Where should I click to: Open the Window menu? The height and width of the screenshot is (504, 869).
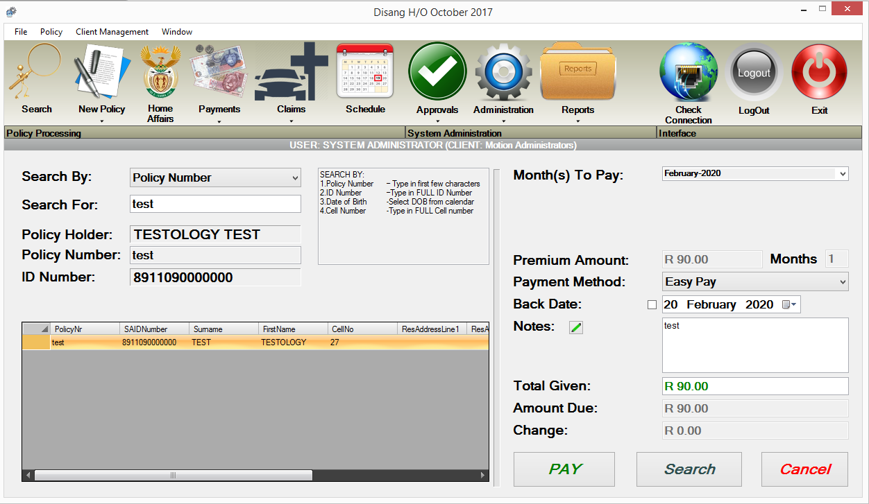tap(177, 32)
